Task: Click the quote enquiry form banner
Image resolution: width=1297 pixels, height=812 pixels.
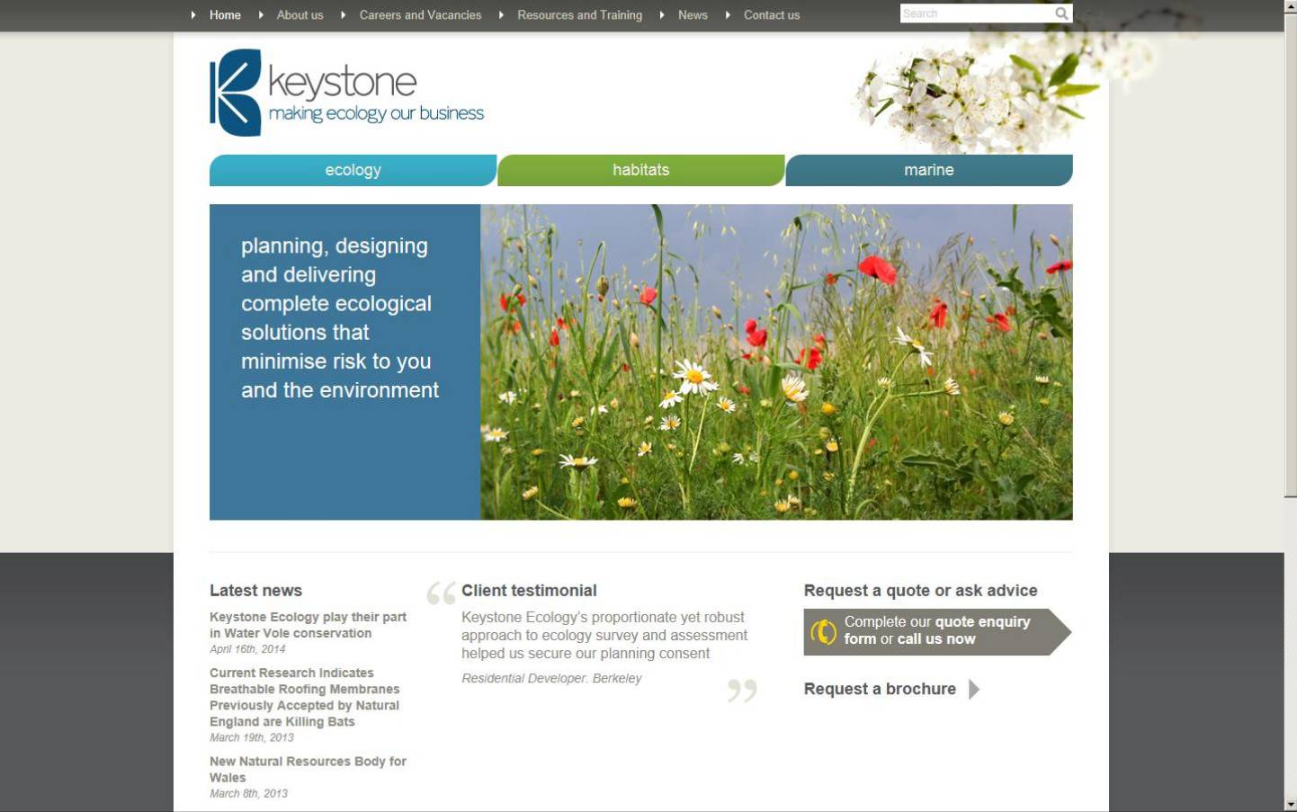Action: pyautogui.click(x=937, y=631)
